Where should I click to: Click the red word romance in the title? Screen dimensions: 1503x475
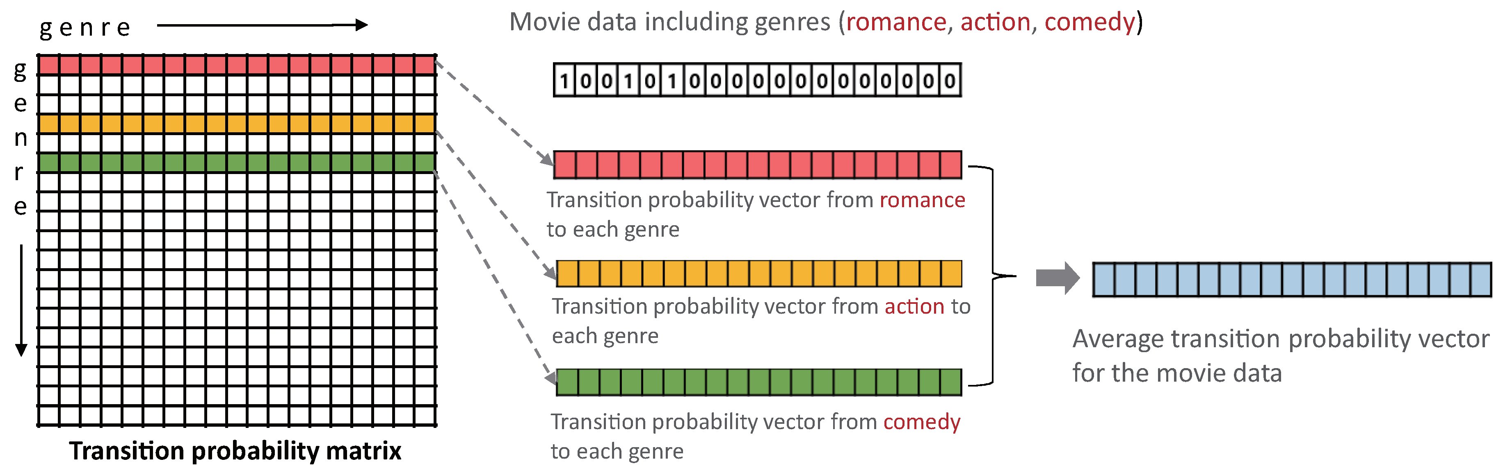pyautogui.click(x=896, y=22)
